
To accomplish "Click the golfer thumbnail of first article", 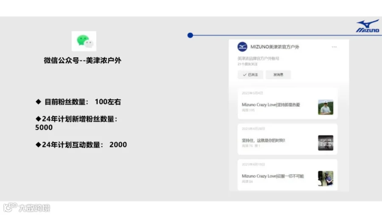I will (326, 107).
